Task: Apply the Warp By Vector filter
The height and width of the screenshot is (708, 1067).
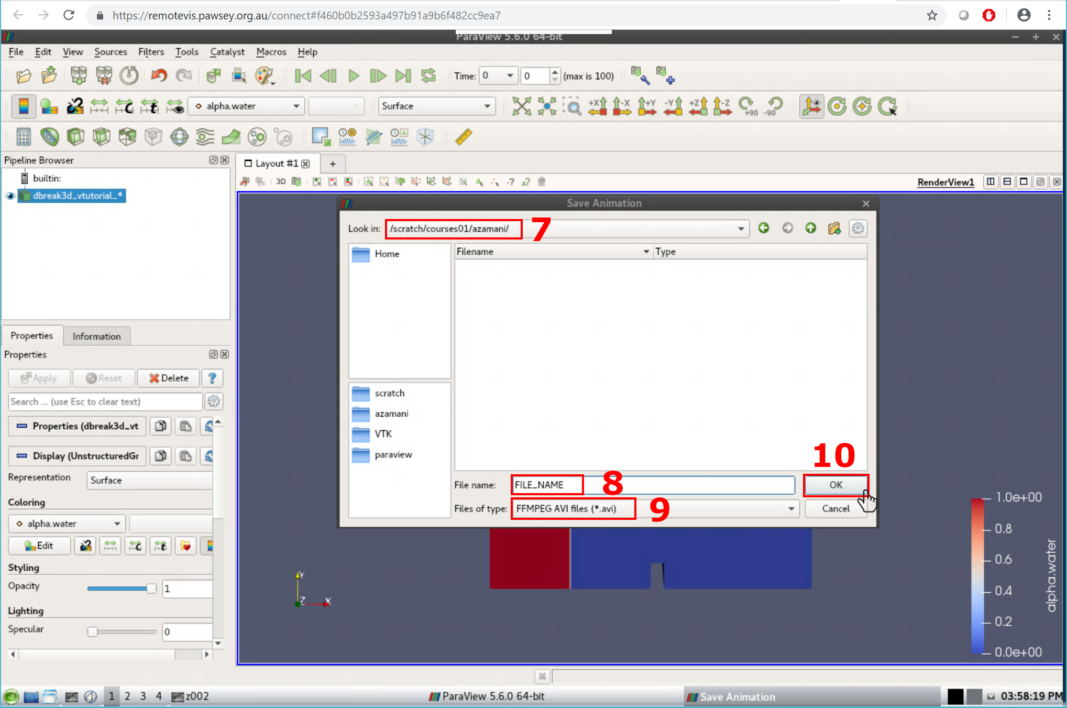Action: point(231,137)
